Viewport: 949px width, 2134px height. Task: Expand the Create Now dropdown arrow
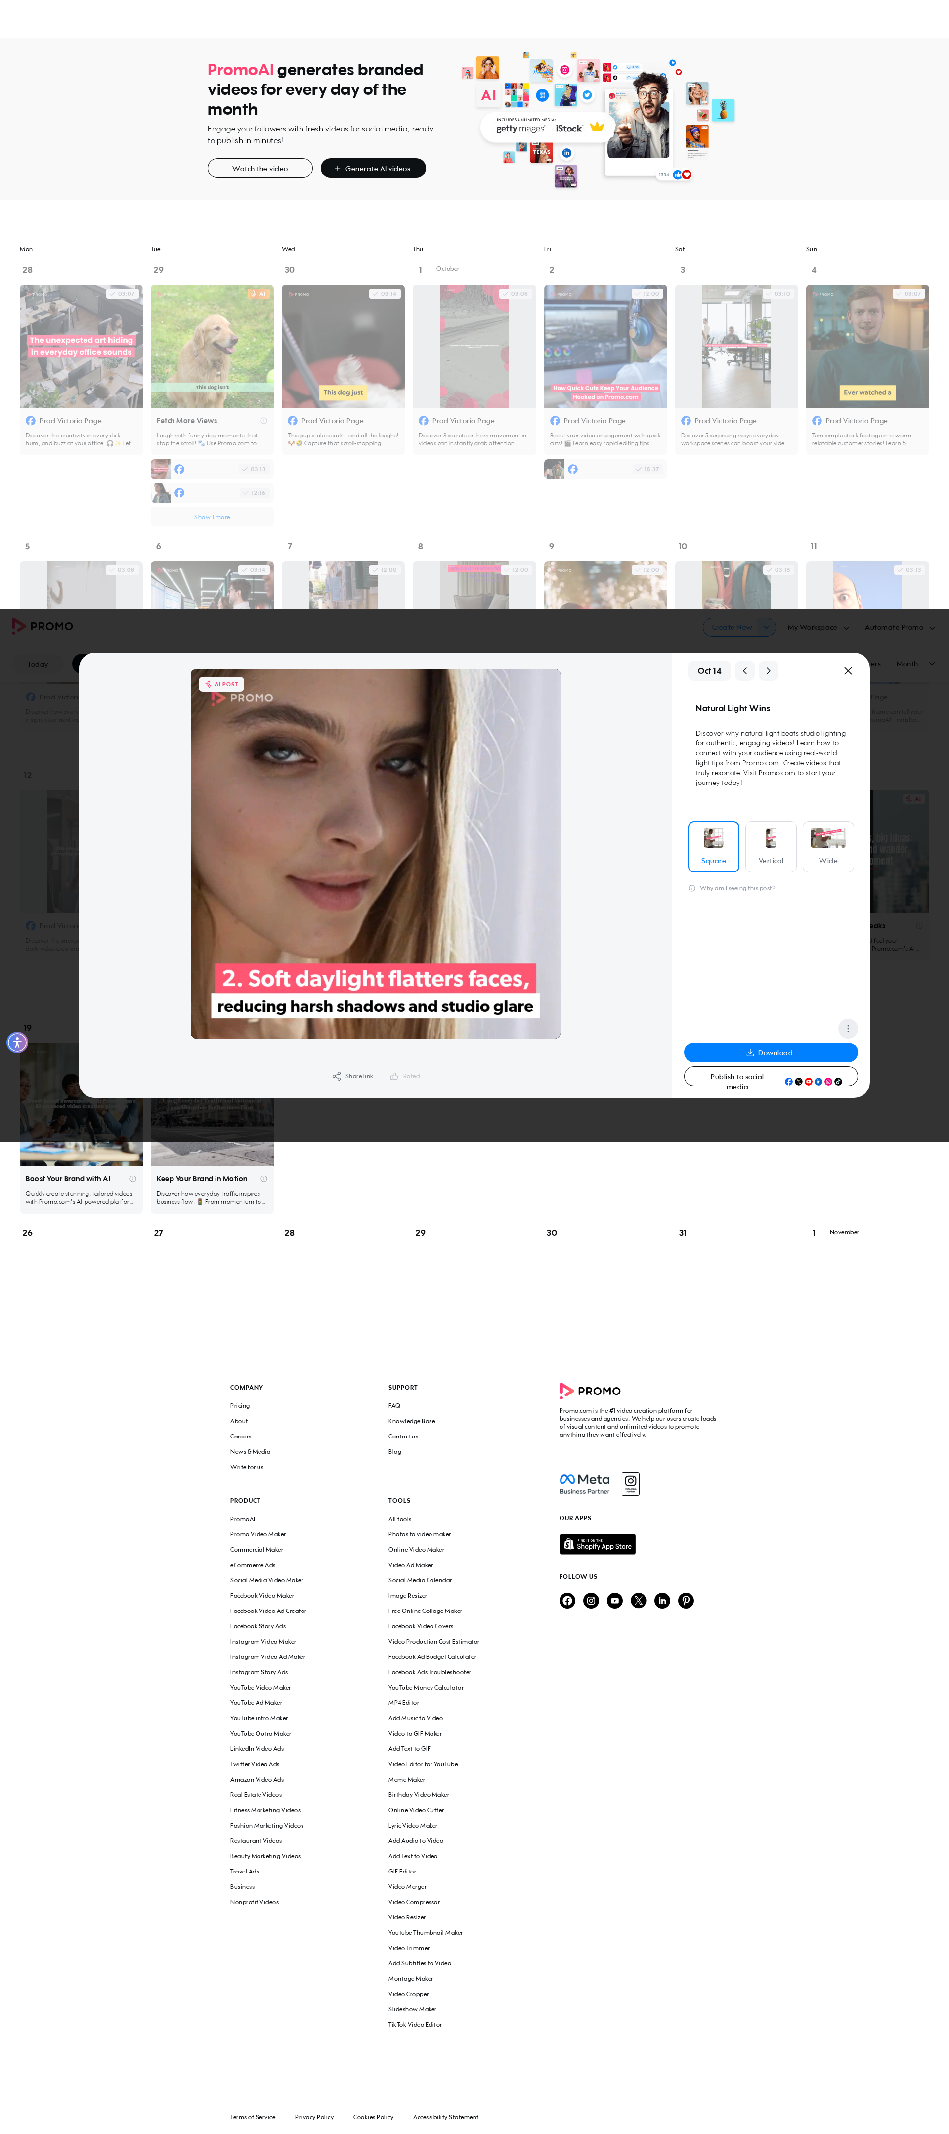click(x=766, y=627)
